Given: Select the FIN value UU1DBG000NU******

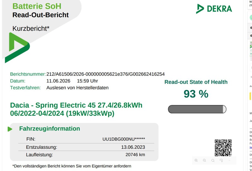Looking at the screenshot, I should (x=124, y=139).
